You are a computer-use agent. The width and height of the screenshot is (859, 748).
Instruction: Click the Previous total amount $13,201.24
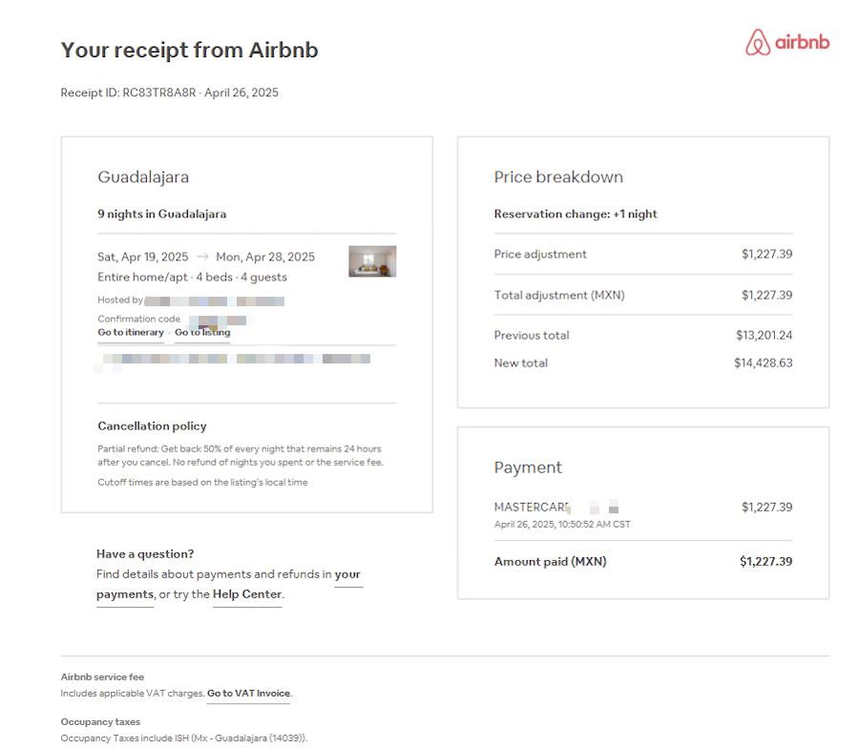[x=765, y=335]
